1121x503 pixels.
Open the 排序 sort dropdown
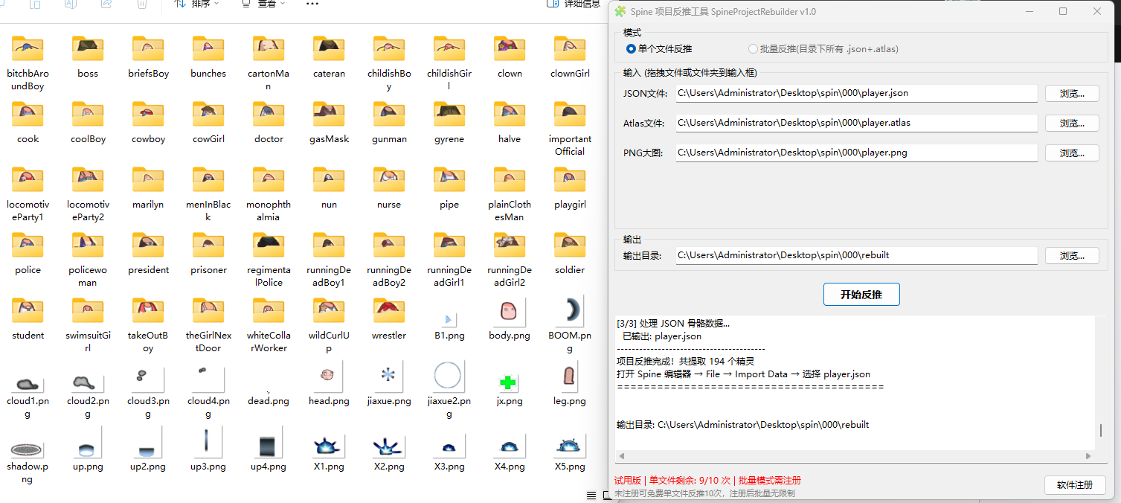click(197, 4)
